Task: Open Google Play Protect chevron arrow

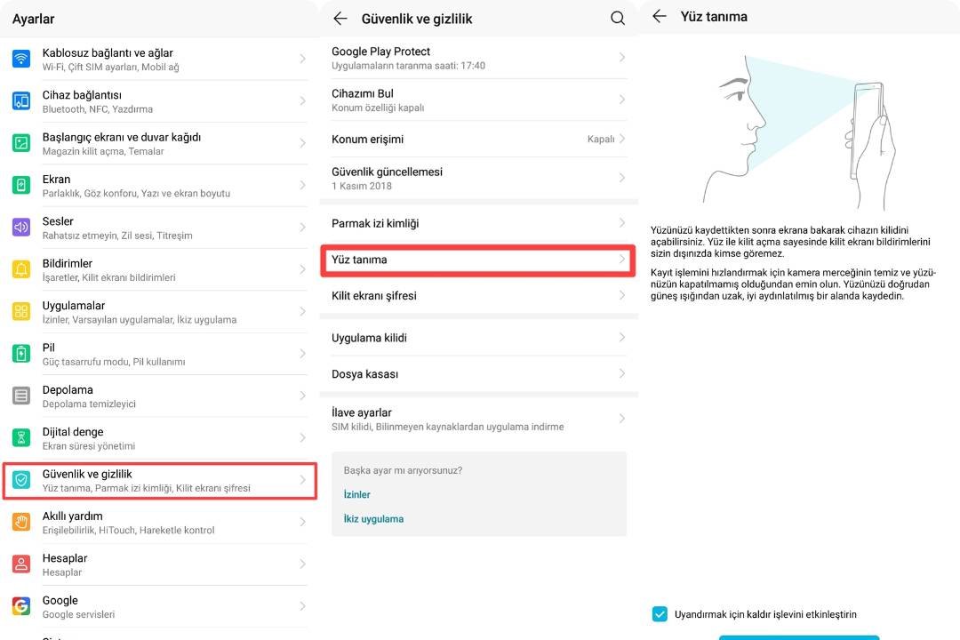Action: click(x=622, y=58)
